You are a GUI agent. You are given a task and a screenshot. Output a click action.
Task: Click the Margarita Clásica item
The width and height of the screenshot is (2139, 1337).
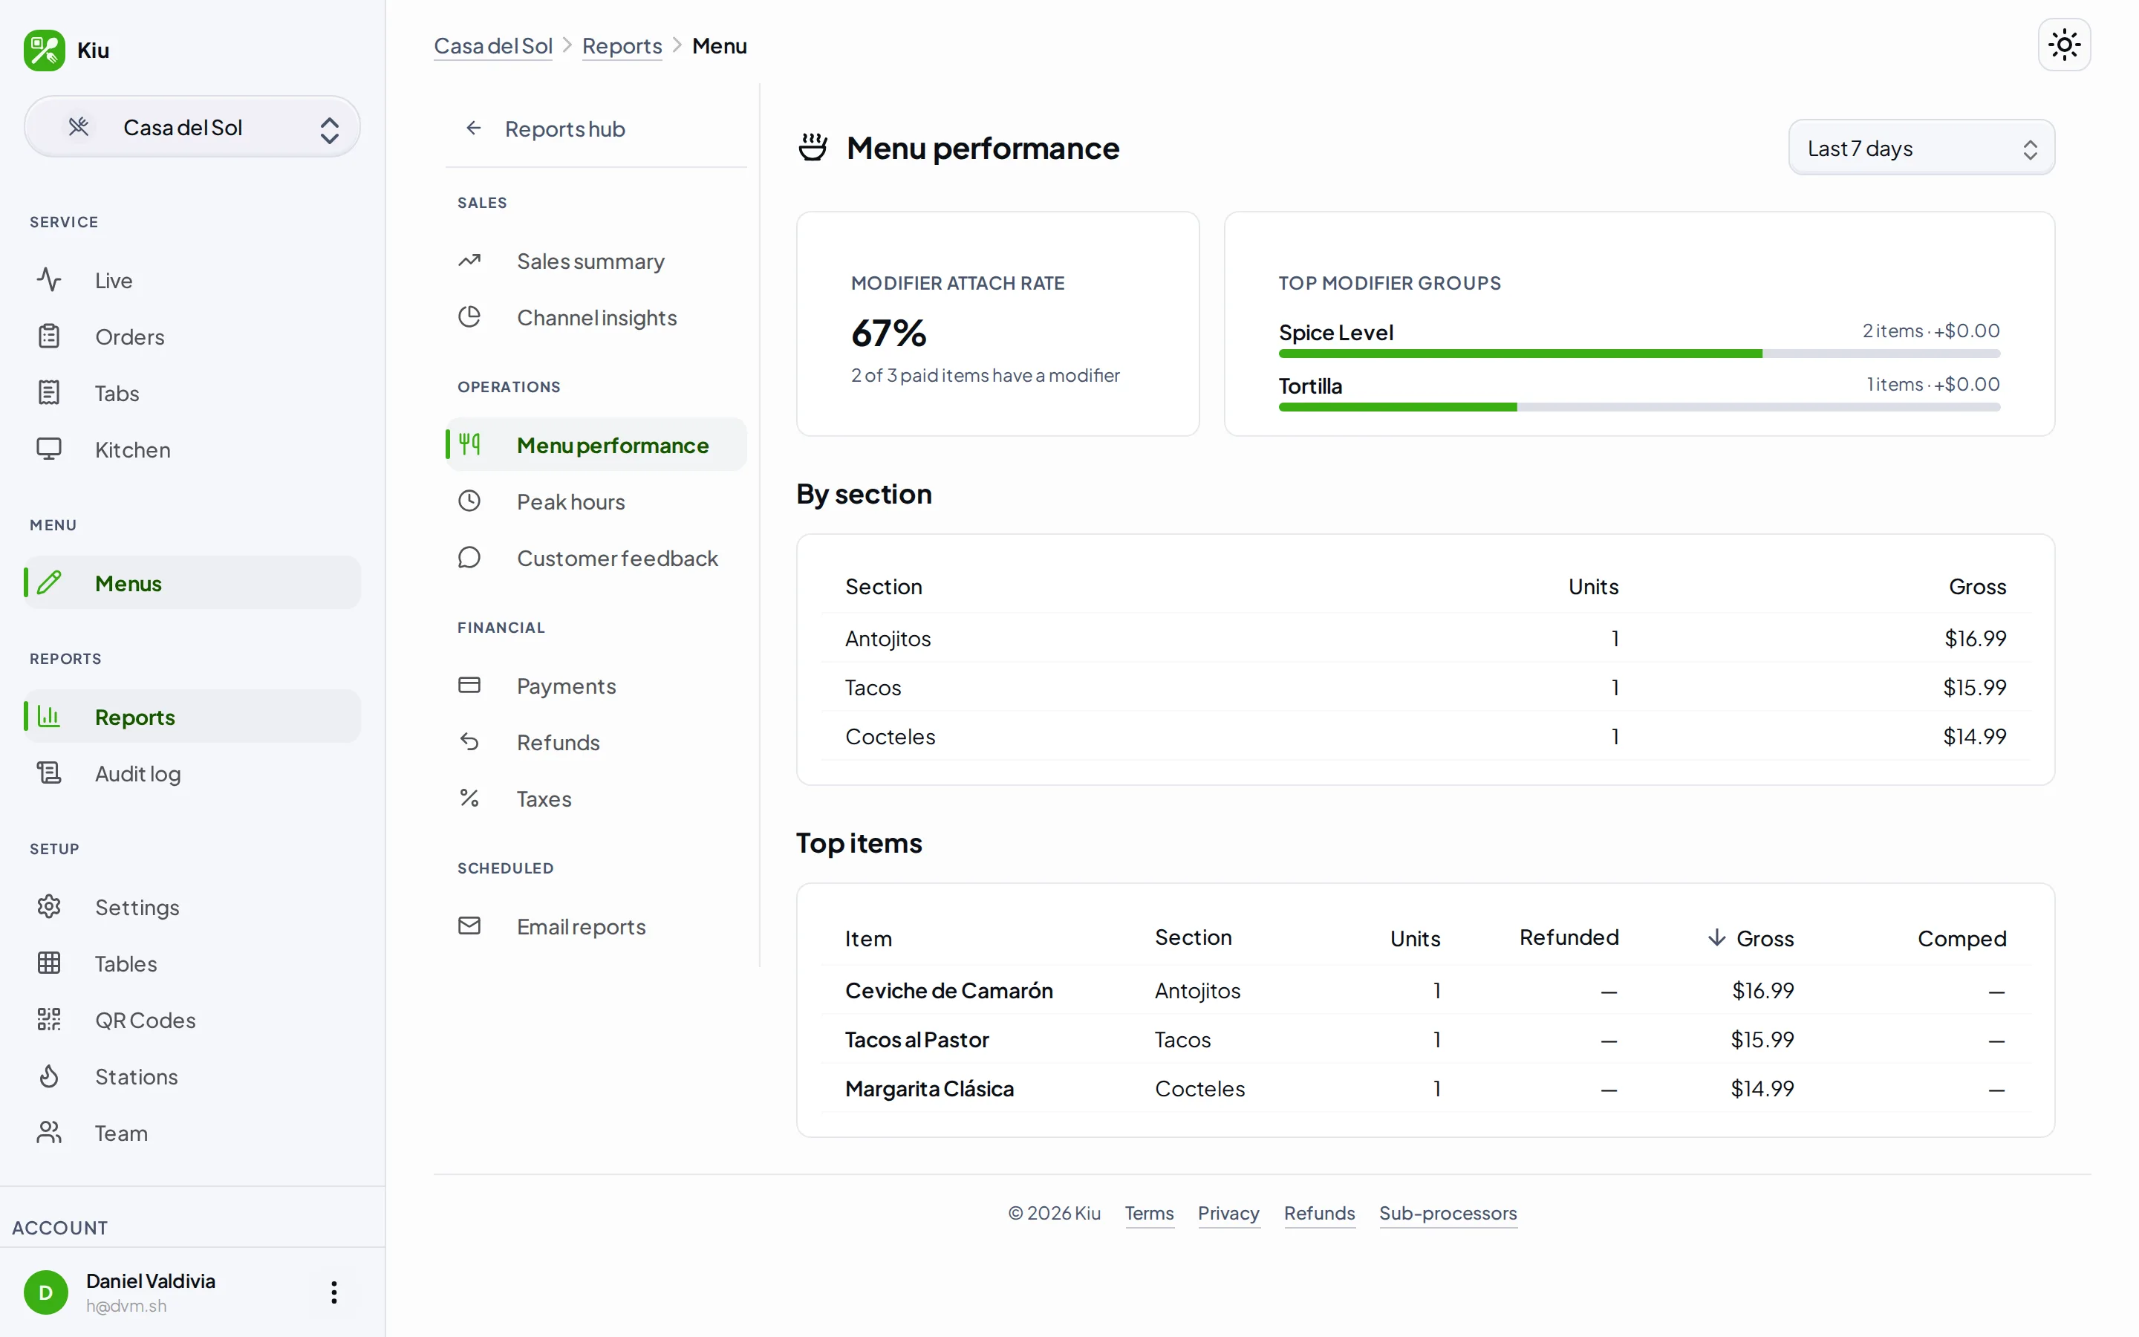click(929, 1088)
